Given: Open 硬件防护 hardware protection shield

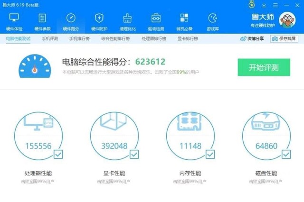Looking at the screenshot, I should pyautogui.click(x=99, y=22).
